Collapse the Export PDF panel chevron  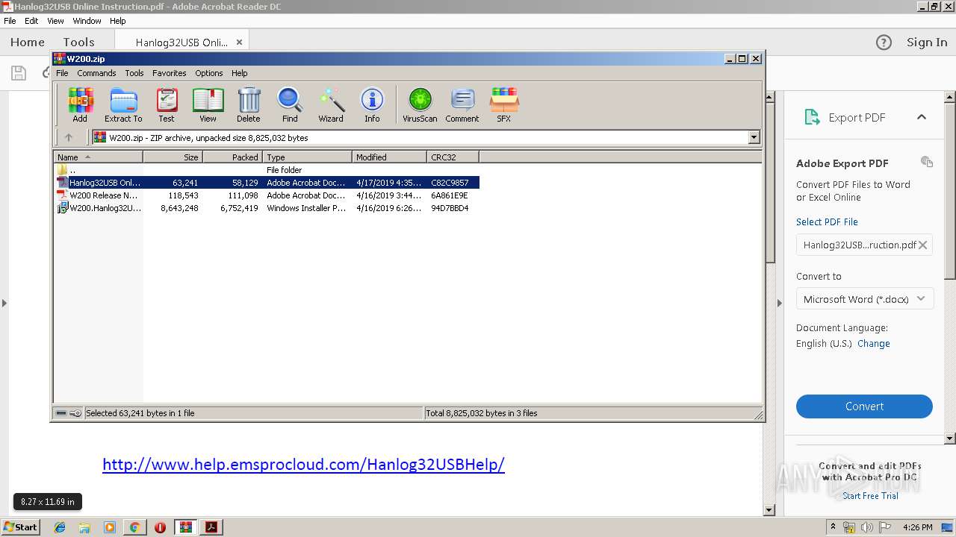click(921, 117)
